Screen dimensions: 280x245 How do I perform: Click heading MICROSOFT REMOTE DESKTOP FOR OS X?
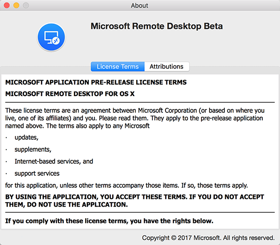pyautogui.click(x=70, y=94)
